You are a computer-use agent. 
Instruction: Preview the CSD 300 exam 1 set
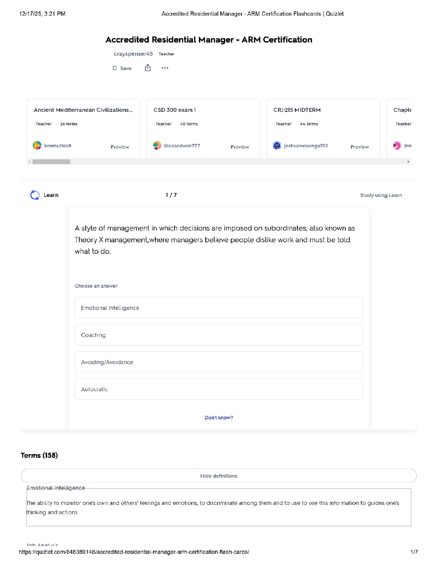(x=240, y=147)
